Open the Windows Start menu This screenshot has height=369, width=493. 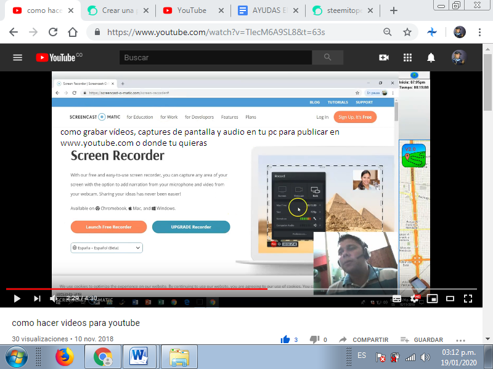(16, 357)
